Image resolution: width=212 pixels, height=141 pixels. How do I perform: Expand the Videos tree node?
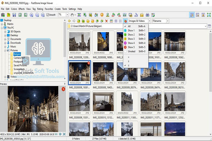[5, 77]
